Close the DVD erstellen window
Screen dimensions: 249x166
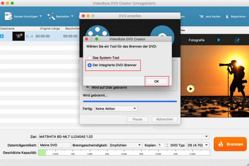click(x=83, y=16)
